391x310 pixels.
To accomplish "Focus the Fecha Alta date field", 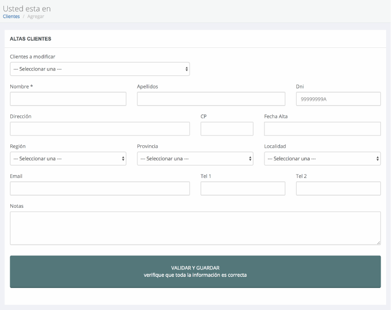I will click(322, 129).
